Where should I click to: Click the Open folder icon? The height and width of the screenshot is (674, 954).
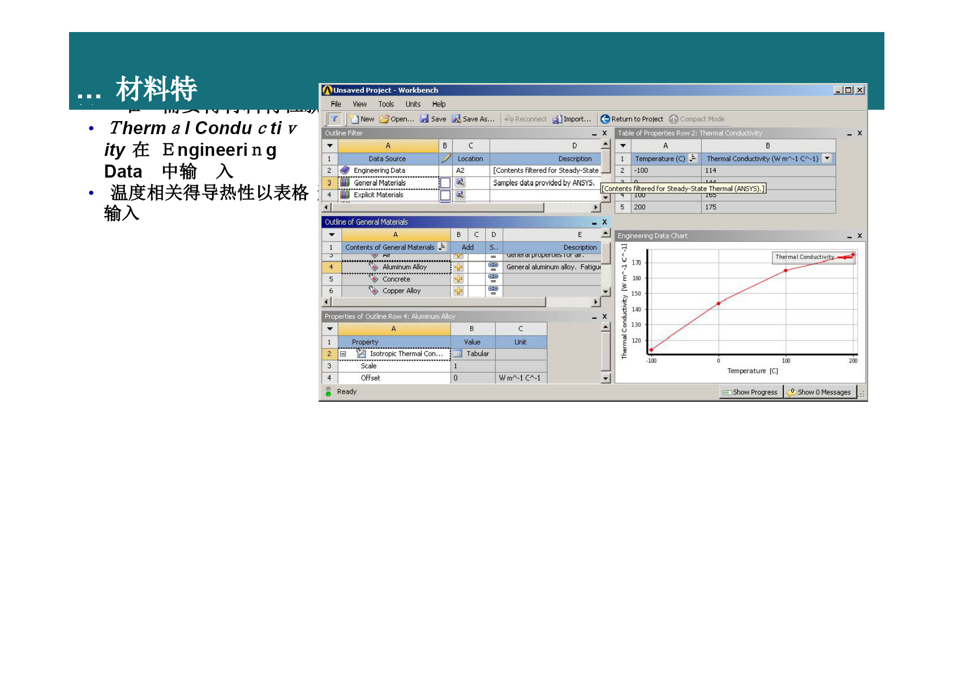pyautogui.click(x=384, y=119)
